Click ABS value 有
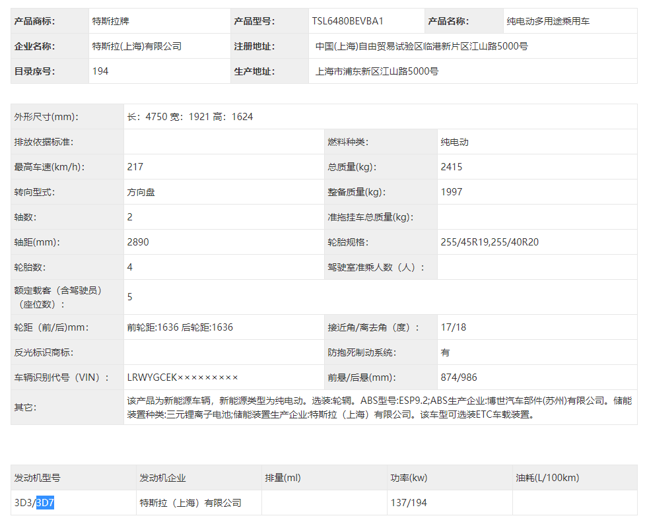Screen dimensions: 647x522 tap(445, 352)
